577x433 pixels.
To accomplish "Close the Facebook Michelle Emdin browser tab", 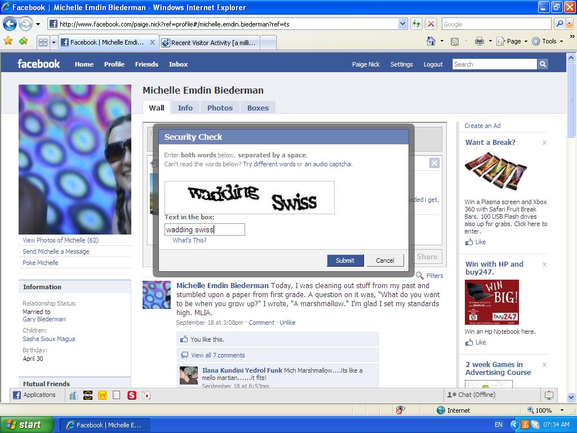I will [x=152, y=42].
